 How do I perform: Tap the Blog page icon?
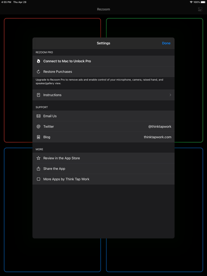(x=38, y=137)
